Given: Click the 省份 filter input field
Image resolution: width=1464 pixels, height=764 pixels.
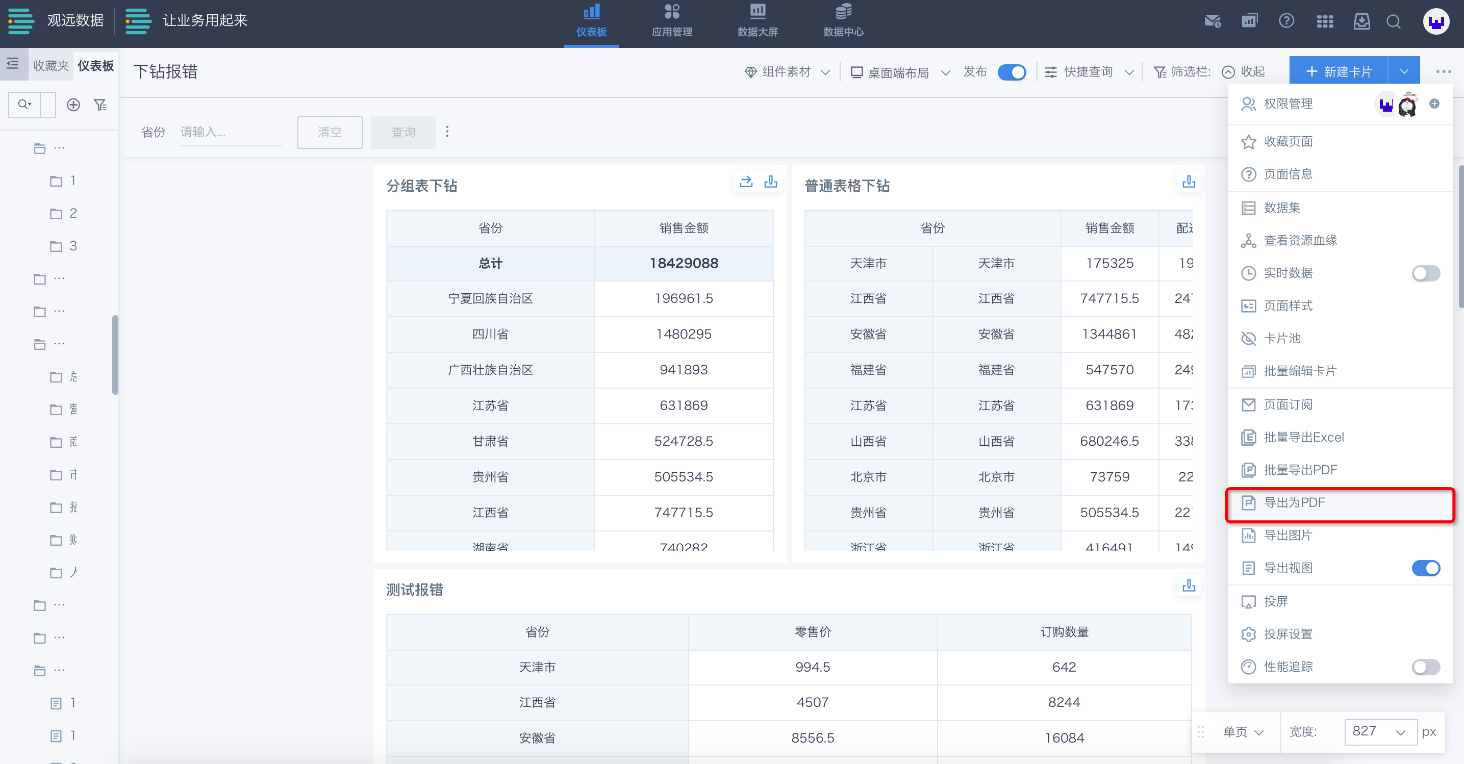Looking at the screenshot, I should tap(231, 133).
